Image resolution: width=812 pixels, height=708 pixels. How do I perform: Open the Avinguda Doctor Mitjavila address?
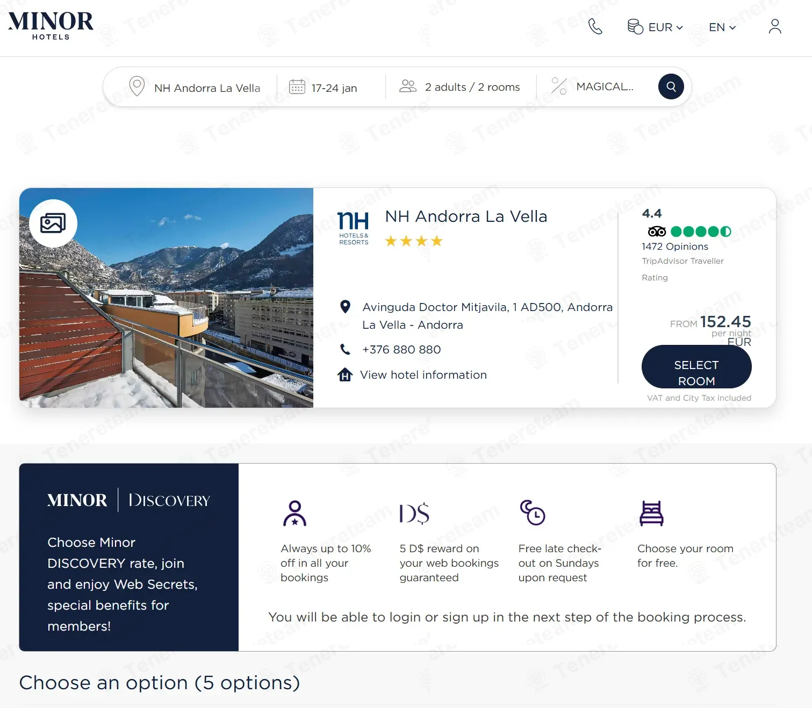tap(487, 316)
